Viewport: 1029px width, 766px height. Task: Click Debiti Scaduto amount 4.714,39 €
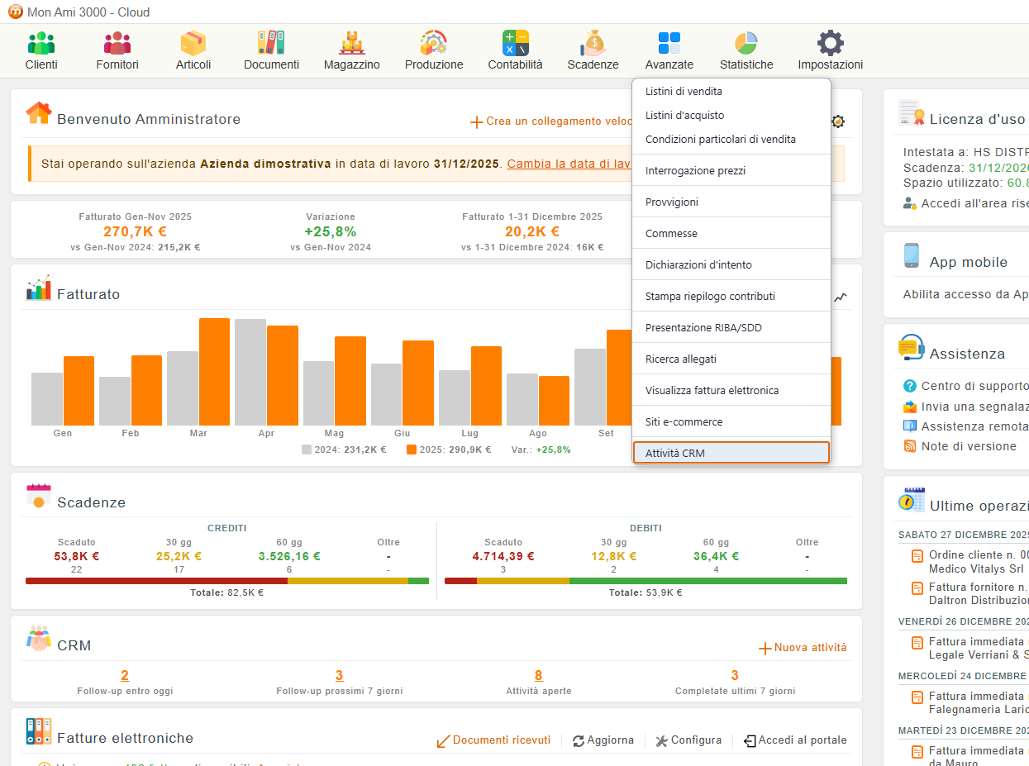tap(503, 556)
